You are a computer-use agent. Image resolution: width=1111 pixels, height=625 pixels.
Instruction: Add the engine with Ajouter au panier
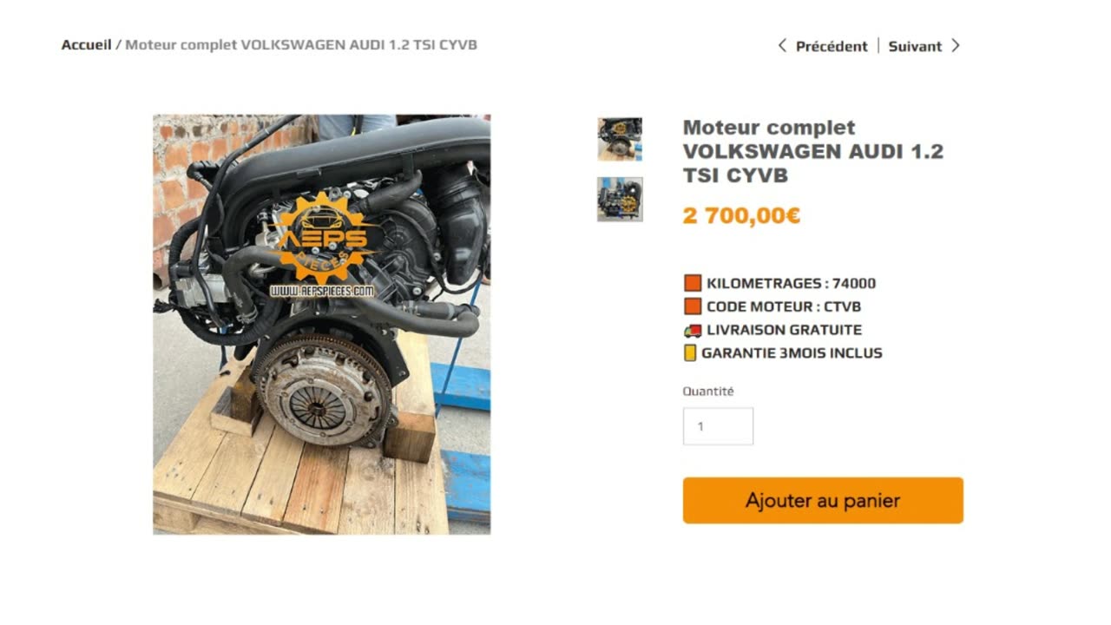[823, 500]
